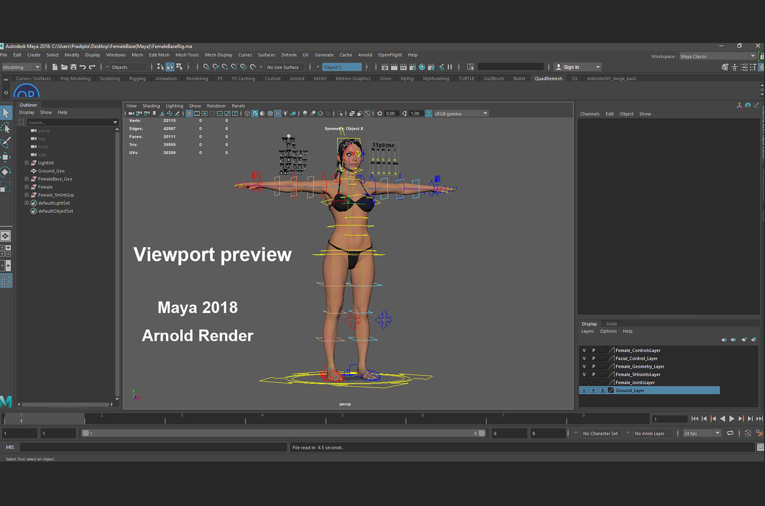
Task: Toggle visibility box of Female_JointsLayer
Action: pos(584,382)
